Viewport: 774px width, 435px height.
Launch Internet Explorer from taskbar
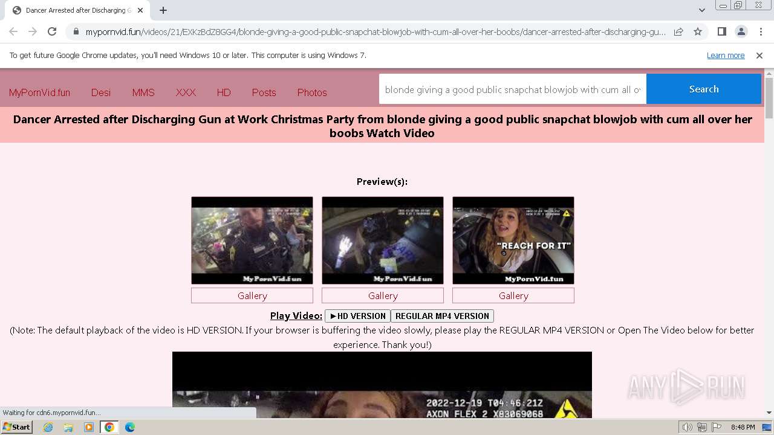(48, 427)
